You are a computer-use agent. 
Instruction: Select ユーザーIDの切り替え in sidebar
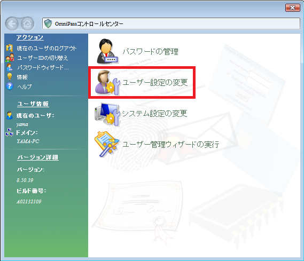(42, 58)
